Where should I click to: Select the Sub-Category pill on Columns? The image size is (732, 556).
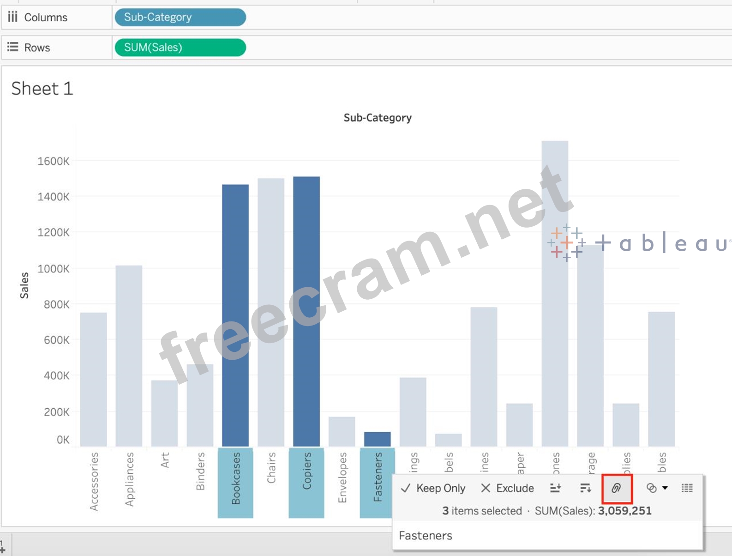180,17
